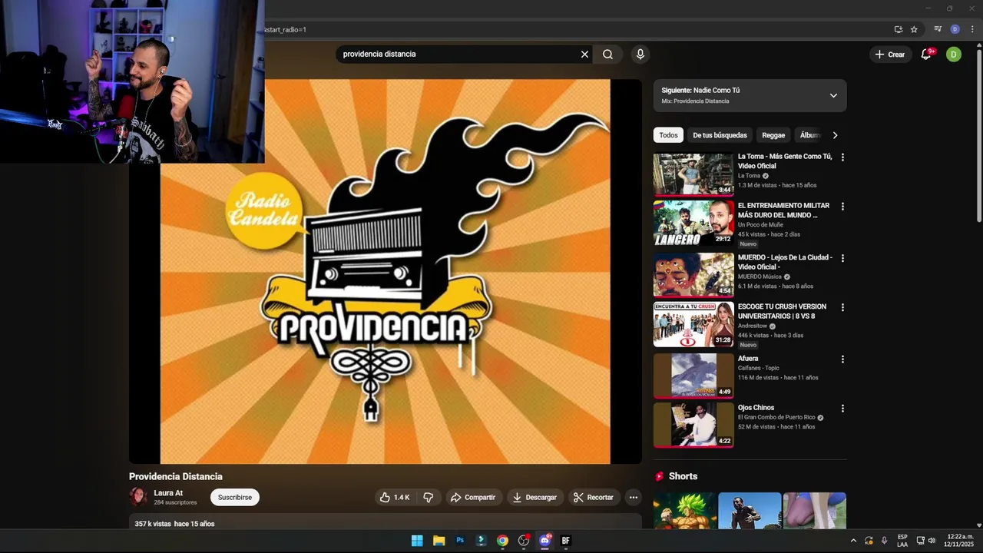The height and width of the screenshot is (553, 983).
Task: Expand the Siguiente mix playlist panel
Action: click(833, 96)
